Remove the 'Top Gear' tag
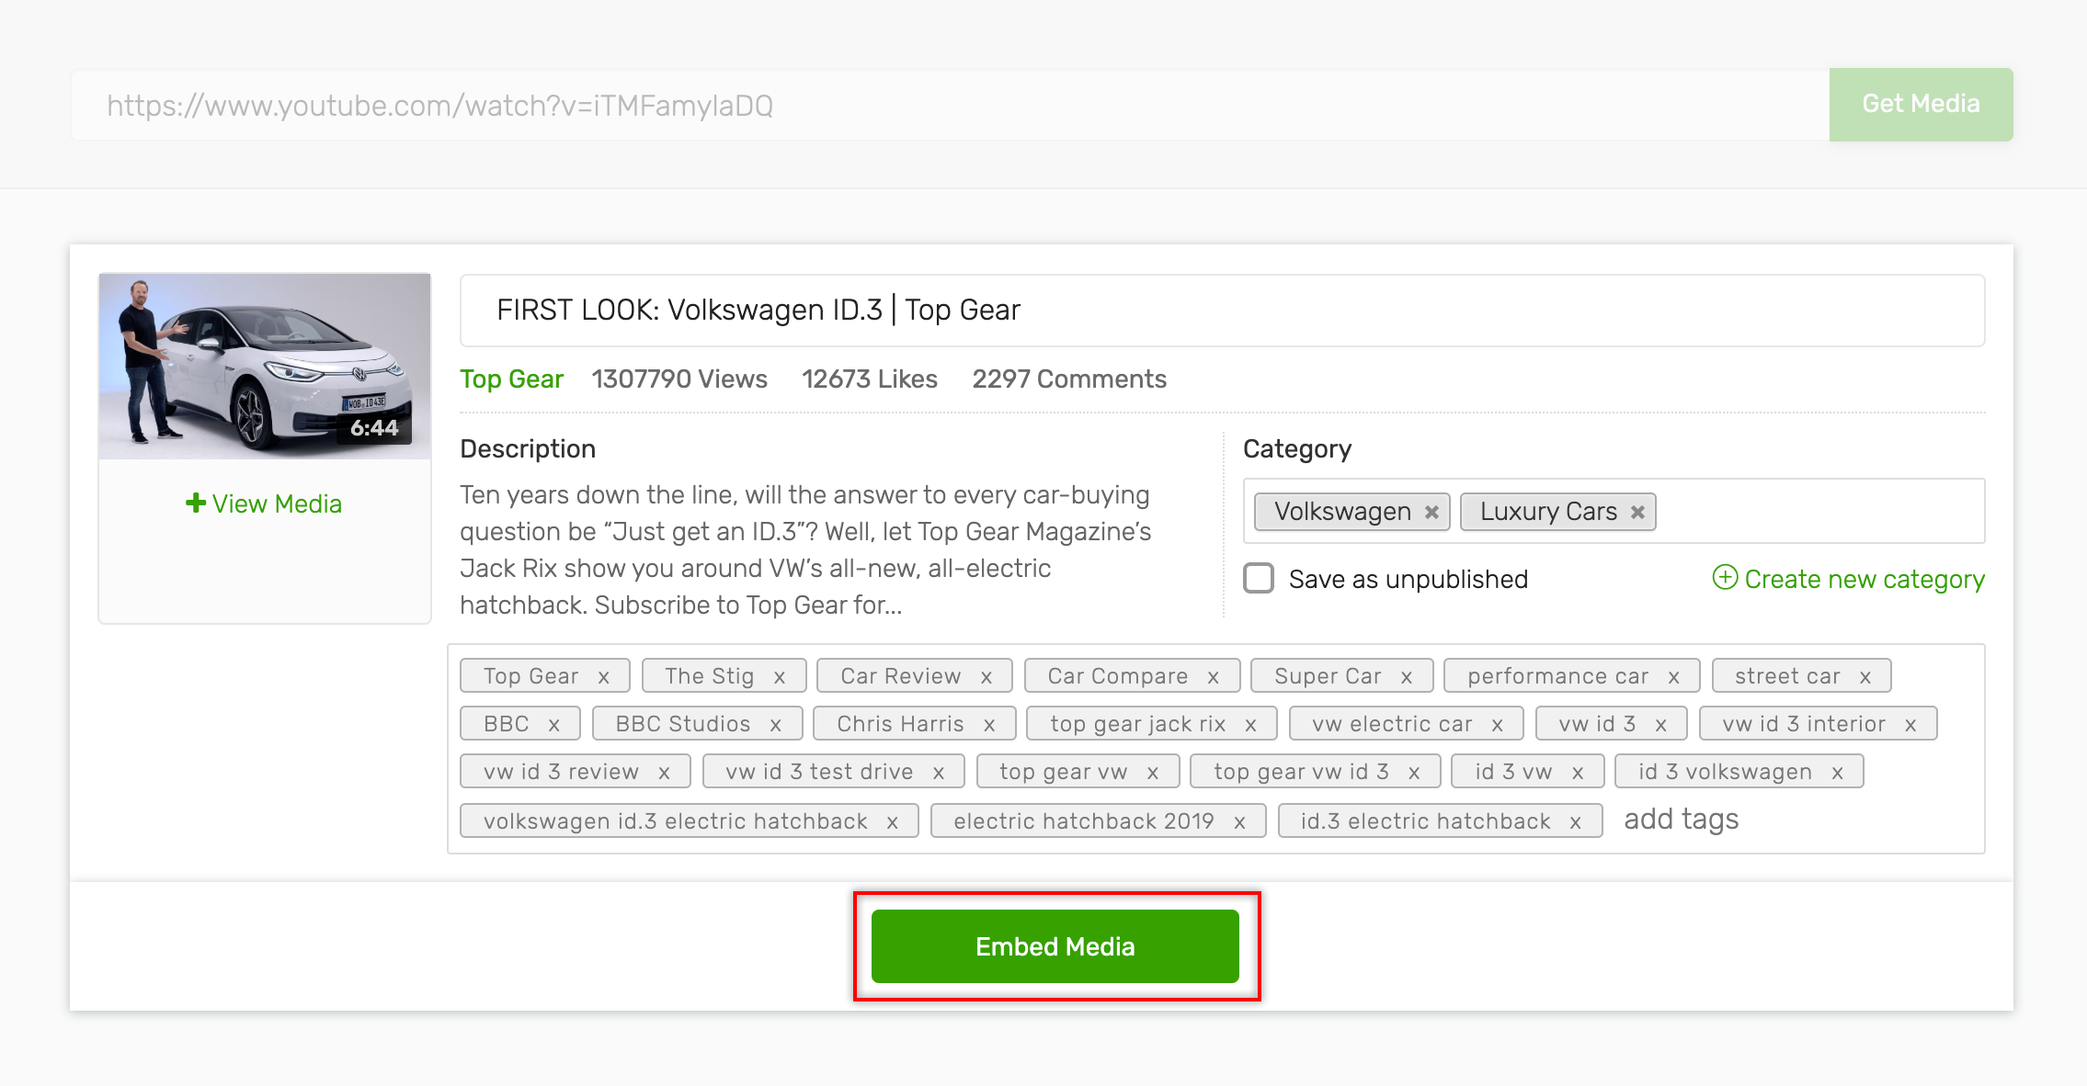 click(x=604, y=677)
